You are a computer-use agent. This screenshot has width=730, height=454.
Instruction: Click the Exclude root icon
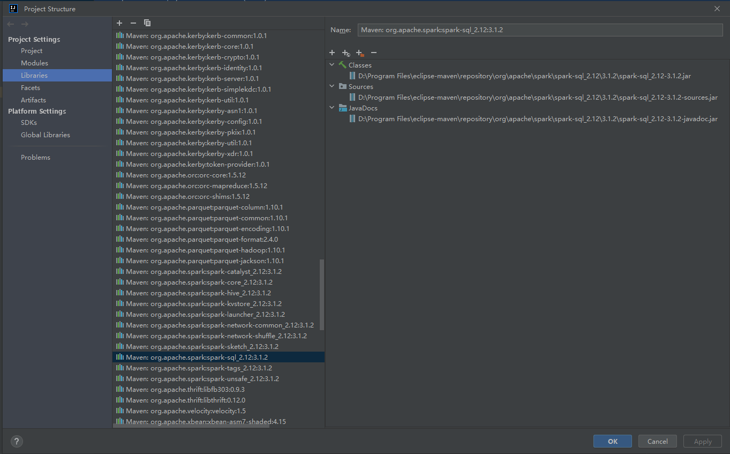360,53
